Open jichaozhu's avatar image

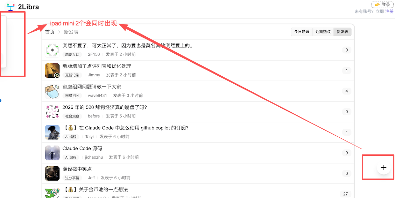(52, 153)
